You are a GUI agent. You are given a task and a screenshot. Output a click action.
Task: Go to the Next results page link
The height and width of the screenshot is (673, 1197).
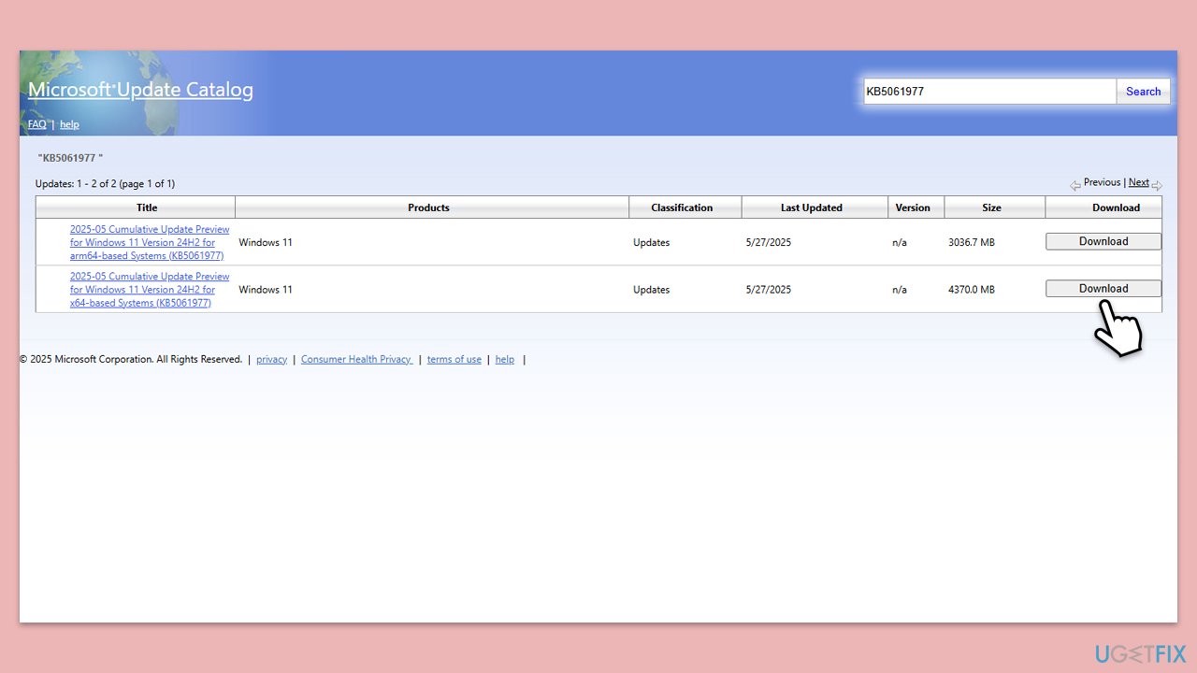1138,182
